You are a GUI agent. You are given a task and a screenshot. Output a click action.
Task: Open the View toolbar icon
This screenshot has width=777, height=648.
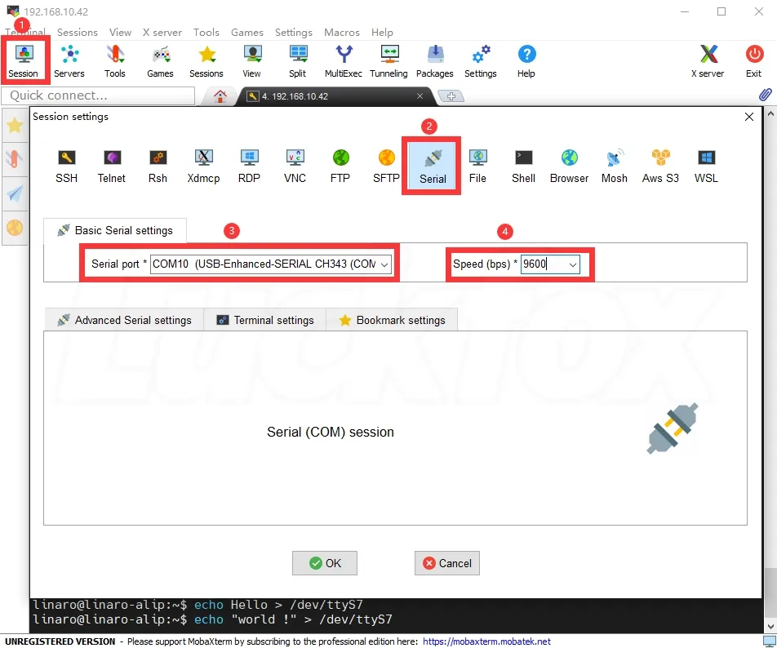click(x=251, y=61)
